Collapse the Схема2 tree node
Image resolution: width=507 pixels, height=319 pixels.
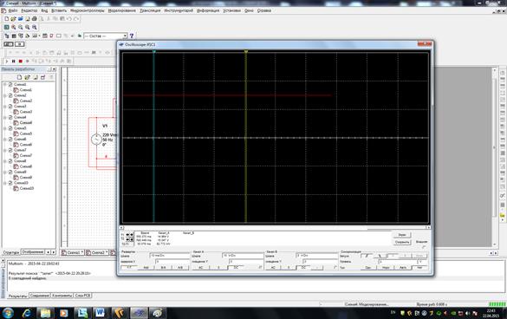coord(5,95)
